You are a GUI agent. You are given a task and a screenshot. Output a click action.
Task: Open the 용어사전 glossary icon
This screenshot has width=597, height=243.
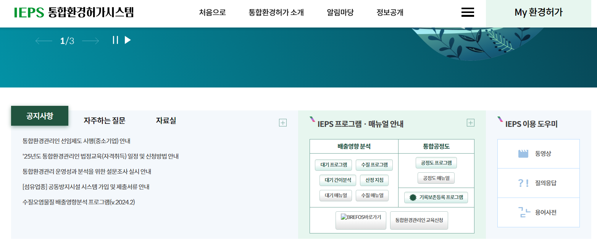(538, 212)
